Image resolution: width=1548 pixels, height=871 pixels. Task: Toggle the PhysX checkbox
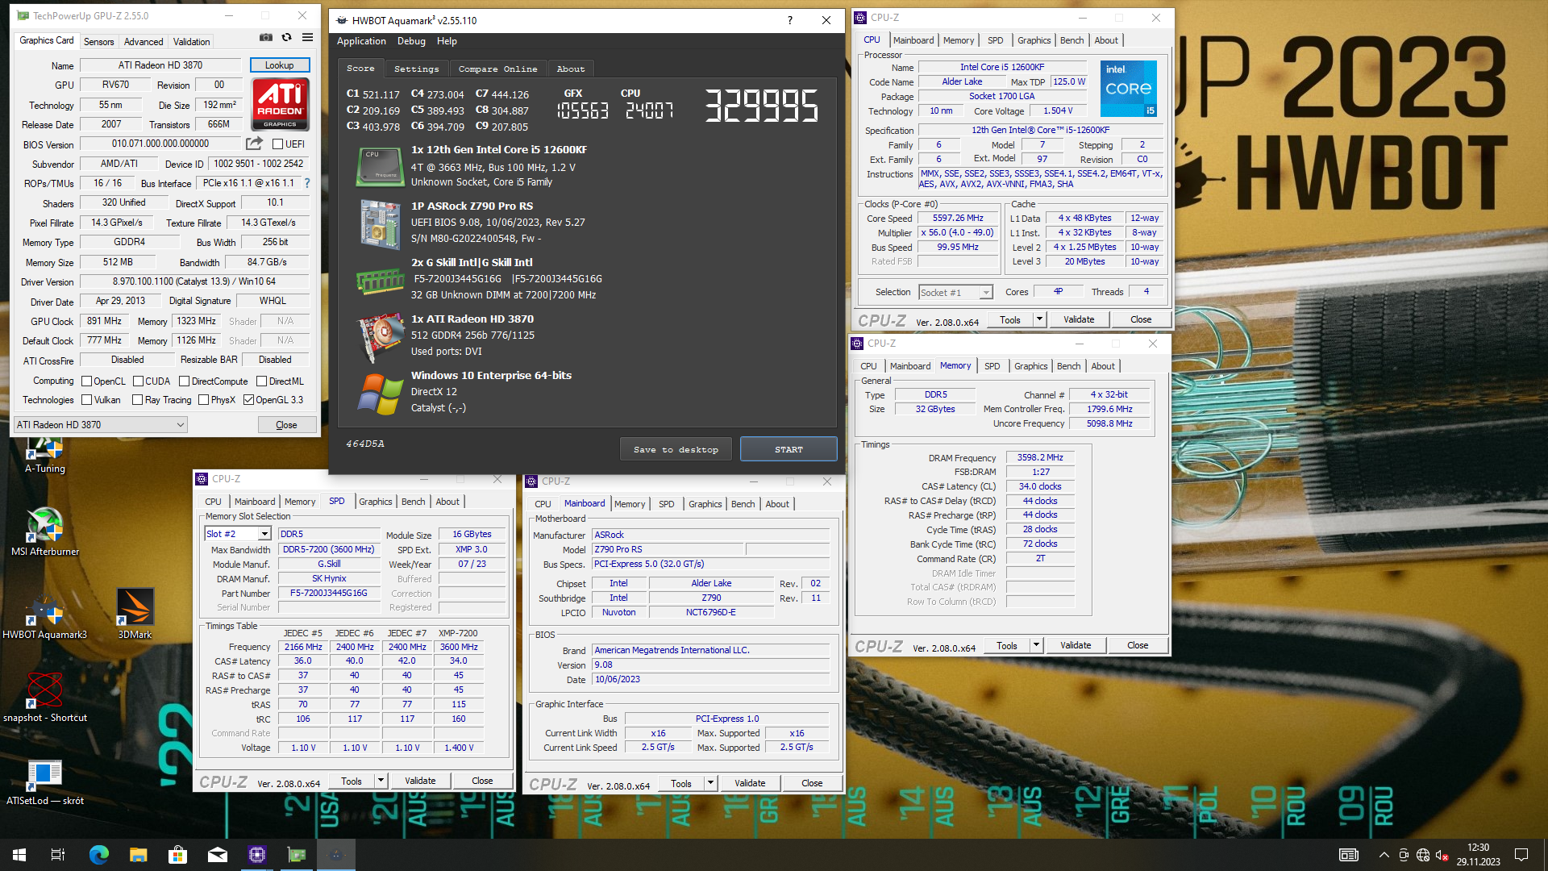tap(203, 400)
